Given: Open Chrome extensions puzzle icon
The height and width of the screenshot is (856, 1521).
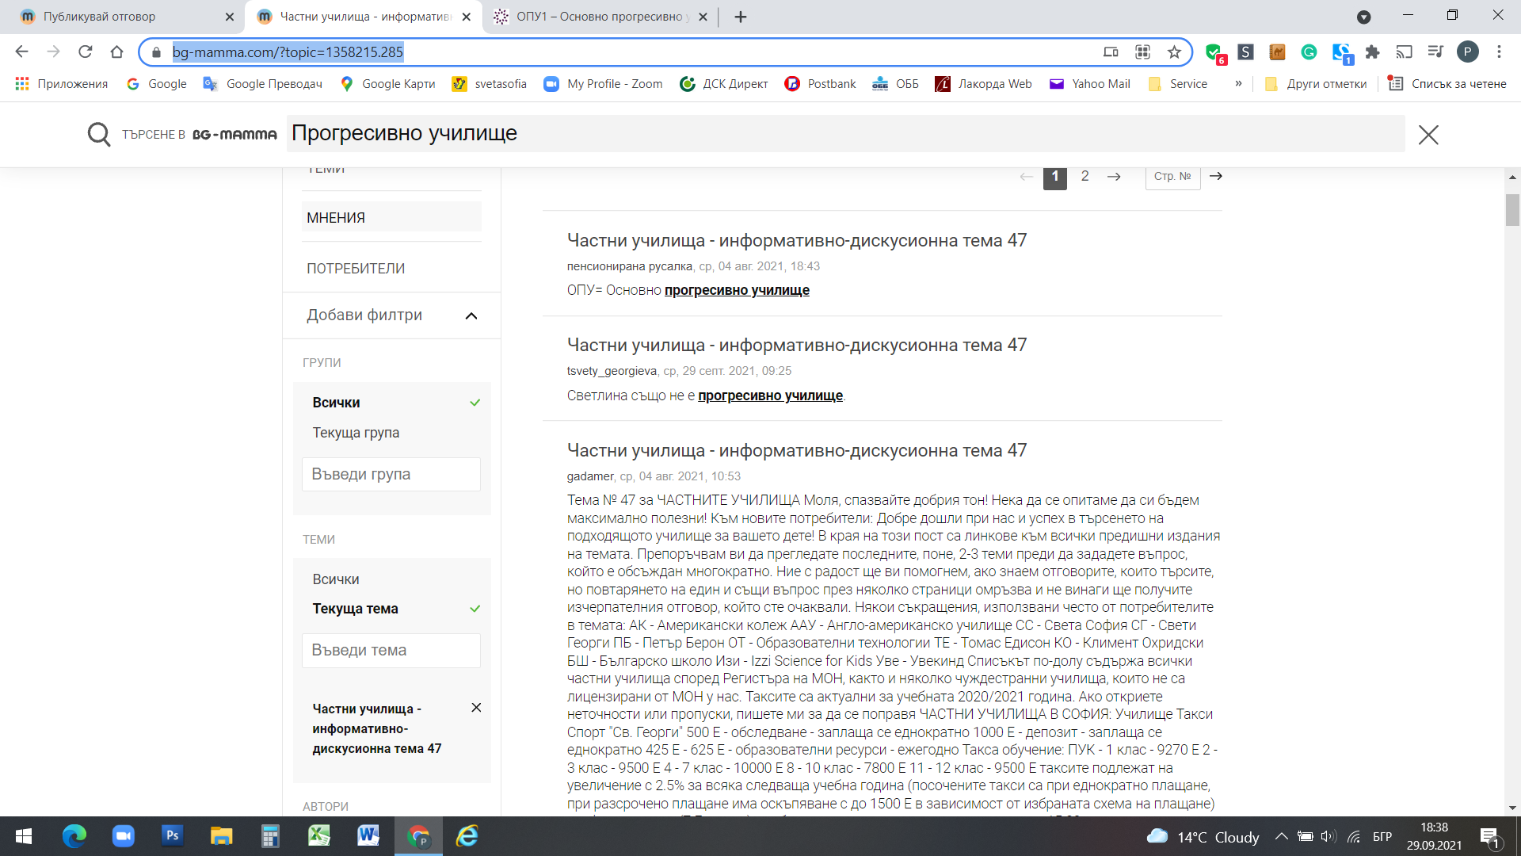Looking at the screenshot, I should pyautogui.click(x=1372, y=52).
